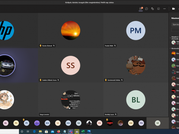Collapse the Résztvevők attendees section
The image size is (179, 134).
point(170,48)
